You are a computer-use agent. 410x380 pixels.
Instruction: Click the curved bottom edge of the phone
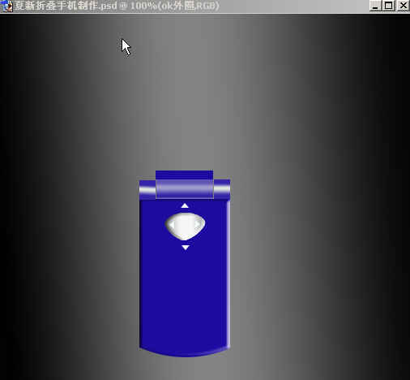(x=185, y=352)
